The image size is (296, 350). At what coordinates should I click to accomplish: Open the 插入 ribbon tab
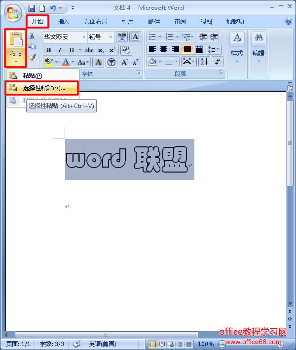click(x=63, y=21)
